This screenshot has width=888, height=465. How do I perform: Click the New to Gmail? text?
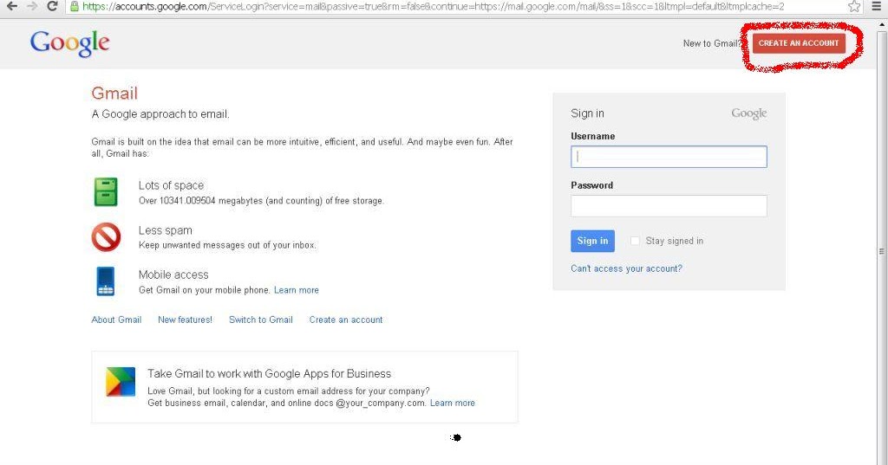[x=711, y=43]
